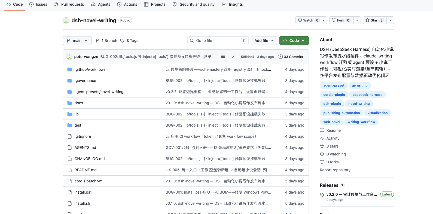Click the repository owner avatar near title
The width and height of the screenshot is (433, 214).
click(66, 20)
